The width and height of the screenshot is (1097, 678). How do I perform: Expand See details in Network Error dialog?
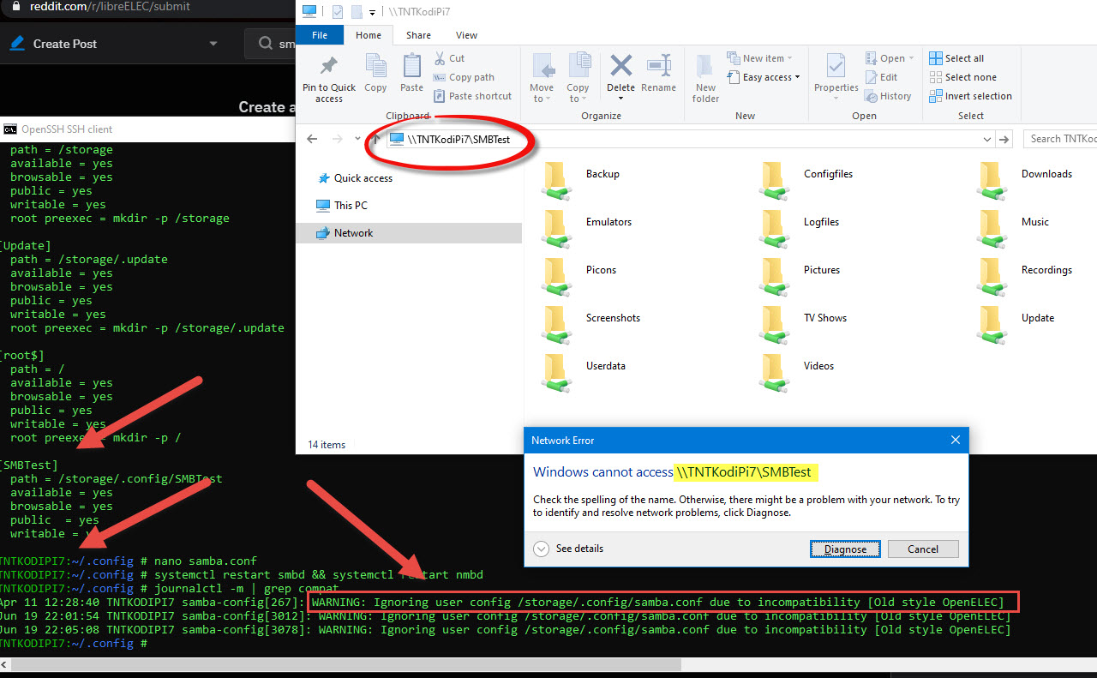coord(541,549)
